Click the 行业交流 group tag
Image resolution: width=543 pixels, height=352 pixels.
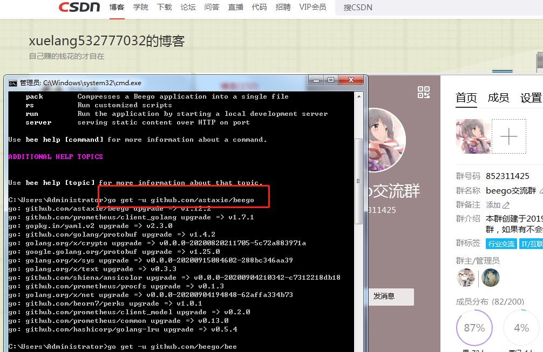501,244
